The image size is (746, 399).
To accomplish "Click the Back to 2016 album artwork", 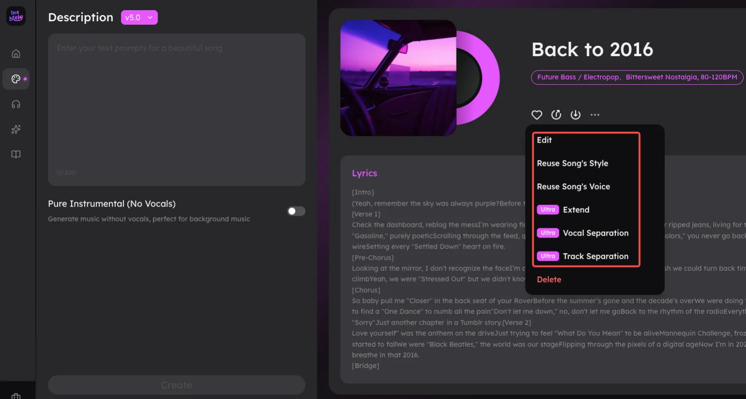I will coord(398,77).
